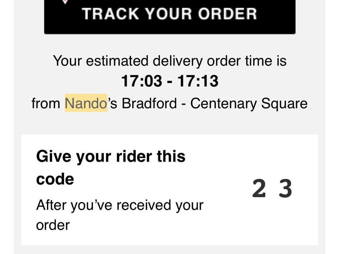Click the word "from" before Nando's
Screen dimensions: 340x254
[x=46, y=103]
